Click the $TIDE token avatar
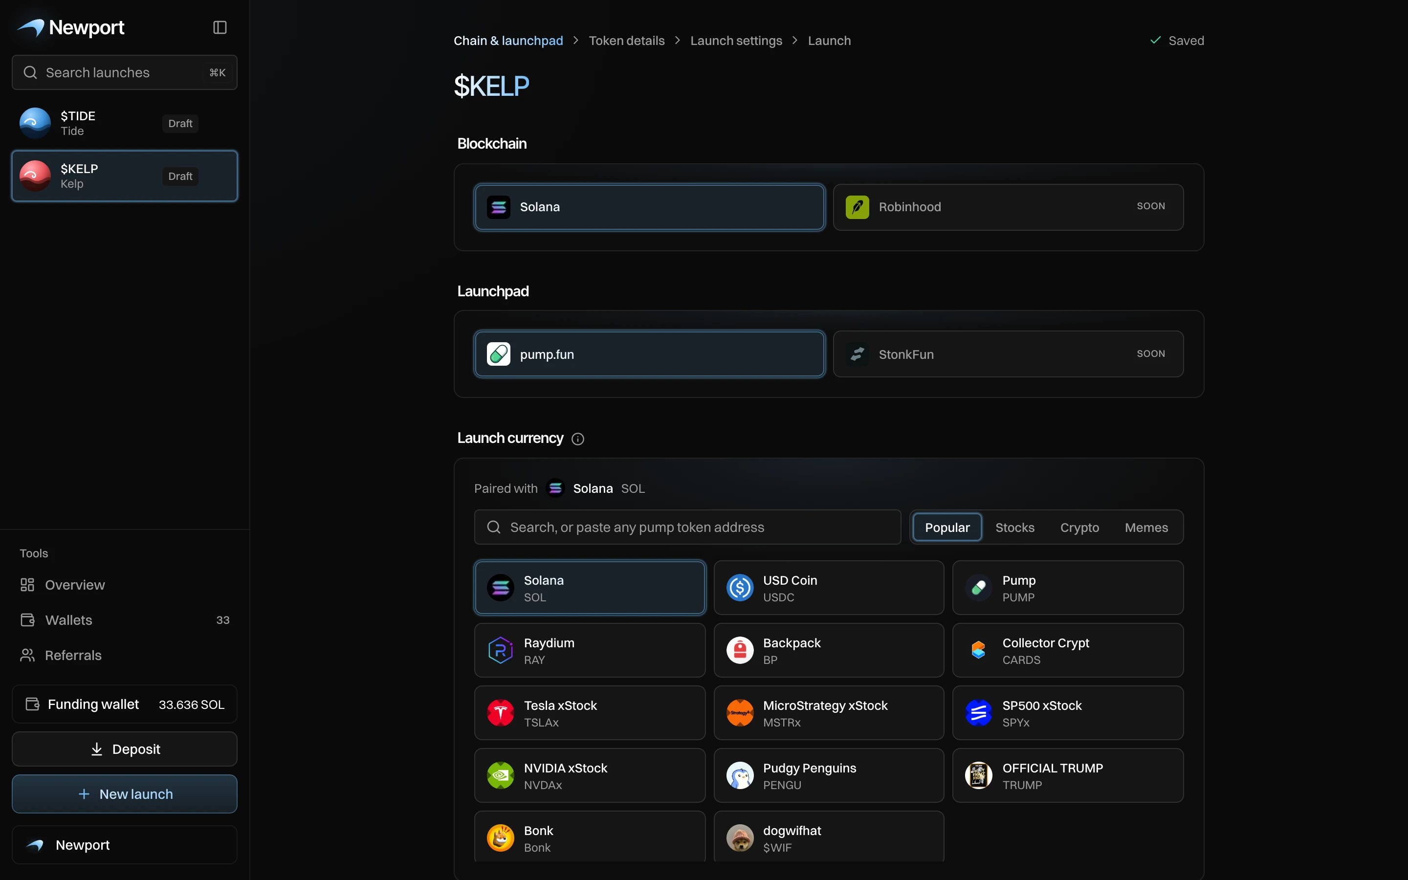The width and height of the screenshot is (1408, 880). click(35, 123)
